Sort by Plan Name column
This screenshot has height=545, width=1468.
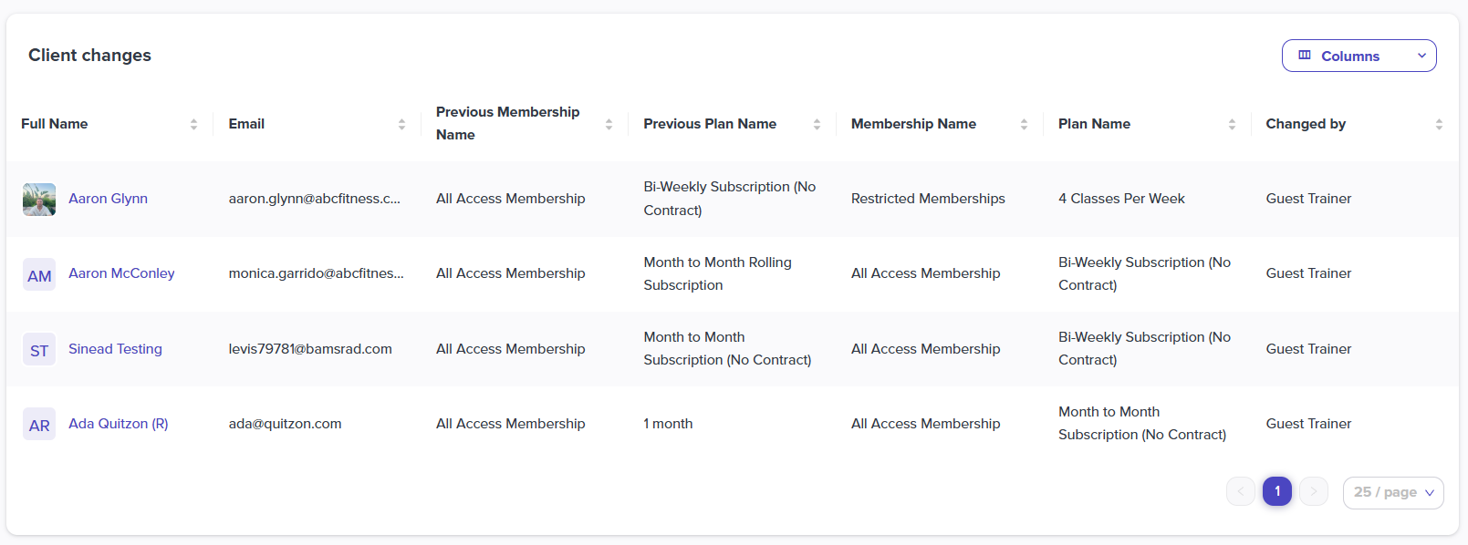coord(1232,124)
